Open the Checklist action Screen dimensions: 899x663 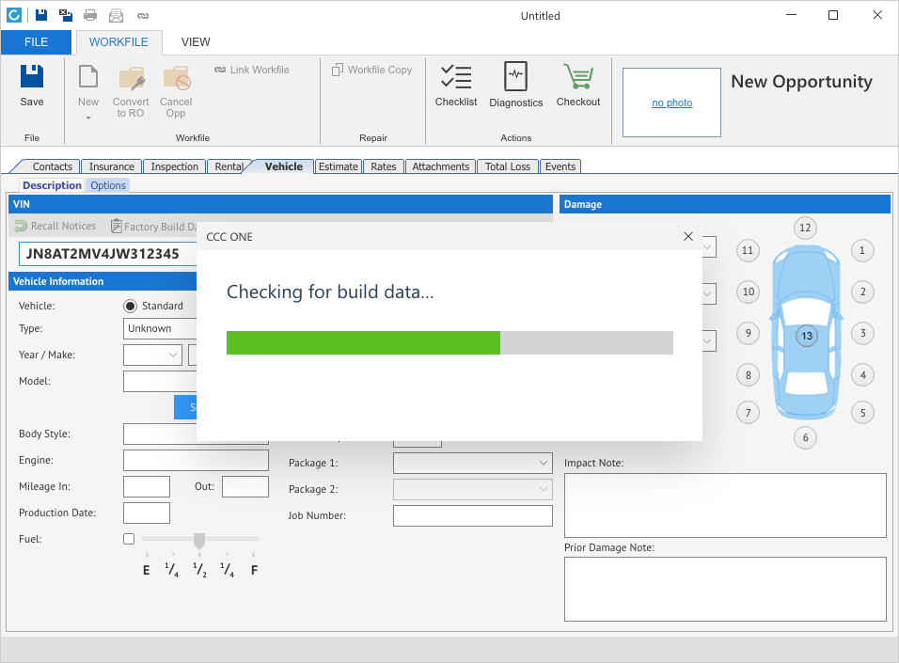click(x=456, y=86)
